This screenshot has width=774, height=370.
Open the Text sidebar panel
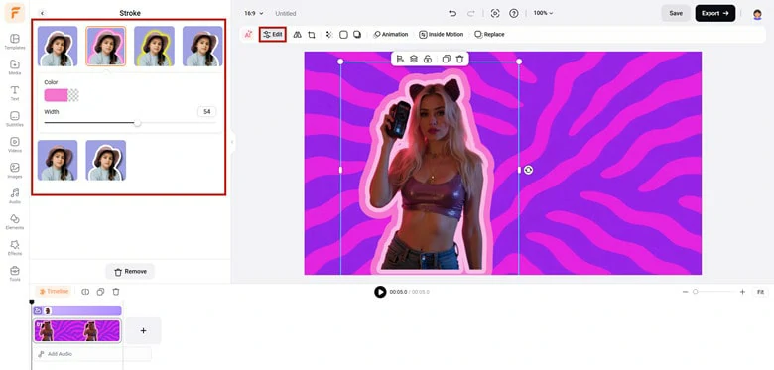(15, 93)
